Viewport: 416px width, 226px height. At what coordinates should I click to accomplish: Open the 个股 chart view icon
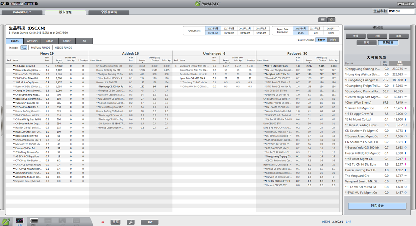[x=20, y=221]
